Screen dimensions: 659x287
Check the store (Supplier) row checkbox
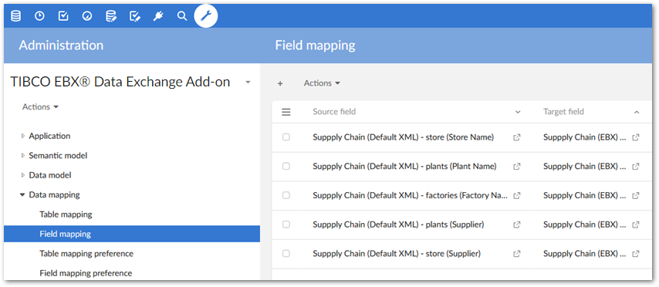point(286,253)
